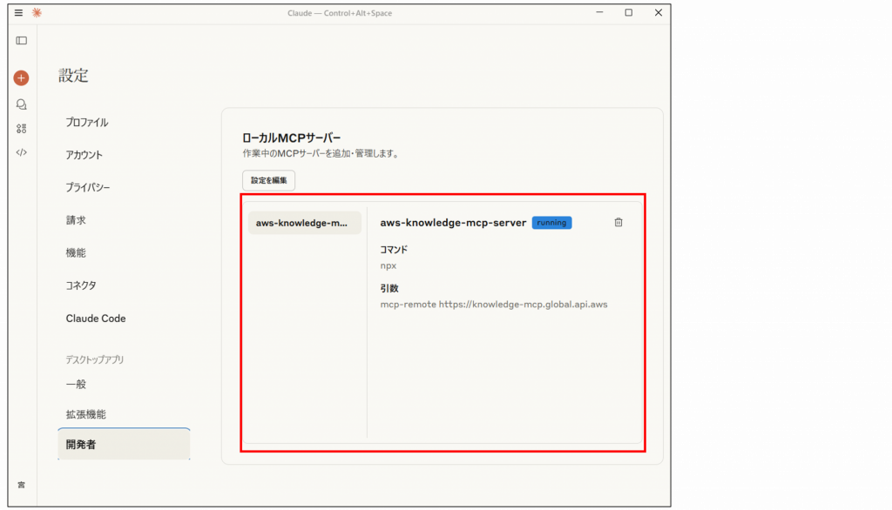Screen dimensions: 892x510
Task: Switch to 請求 settings section
Action: click(x=76, y=220)
